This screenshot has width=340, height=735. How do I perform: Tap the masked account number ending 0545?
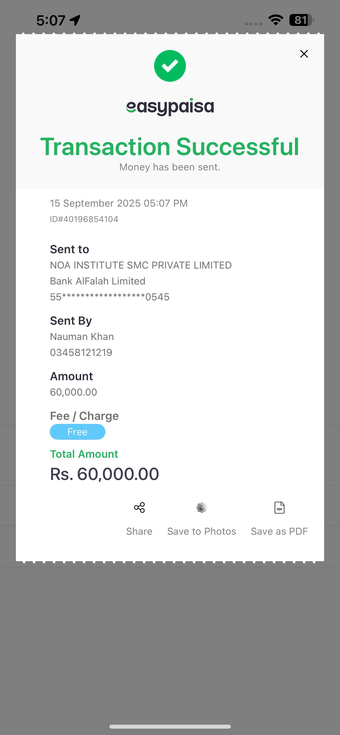(110, 297)
